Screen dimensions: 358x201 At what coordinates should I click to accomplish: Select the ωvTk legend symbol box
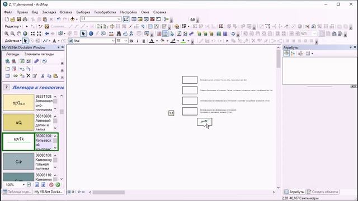[18, 142]
